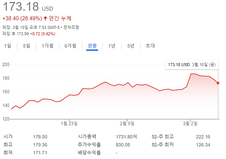
Task: Click the 주가수익률 P/E ratio label
Action: coord(89,145)
